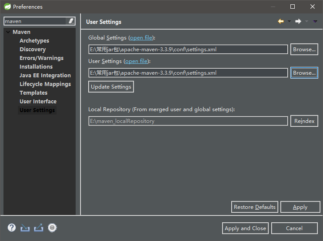
Task: Click the Local Repository path field
Action: (188, 121)
